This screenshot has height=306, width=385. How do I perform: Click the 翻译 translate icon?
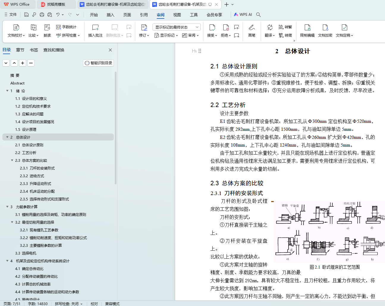270,28
